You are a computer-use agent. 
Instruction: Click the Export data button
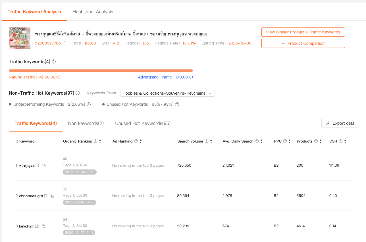[x=340, y=123]
